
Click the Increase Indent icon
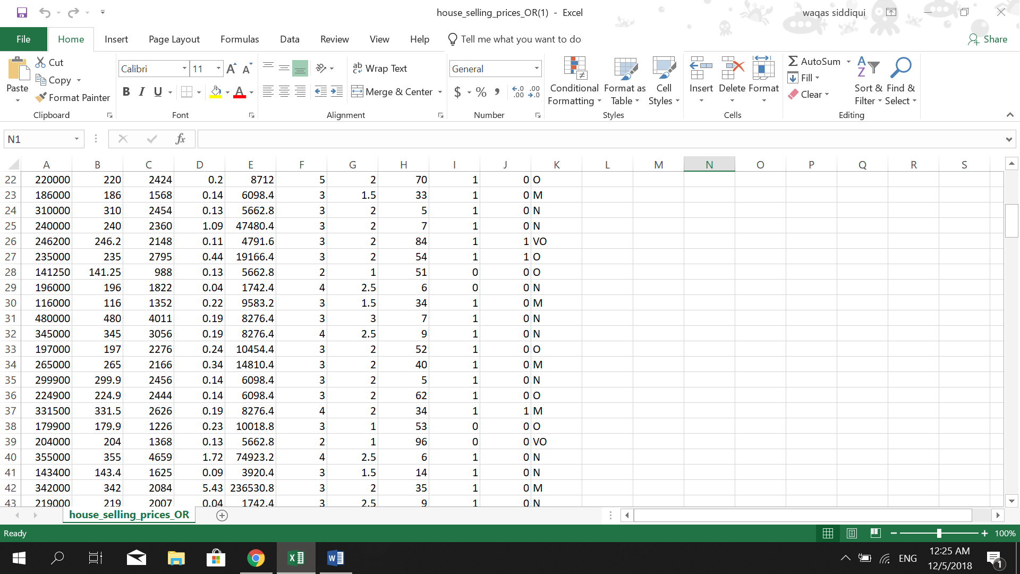click(x=337, y=92)
